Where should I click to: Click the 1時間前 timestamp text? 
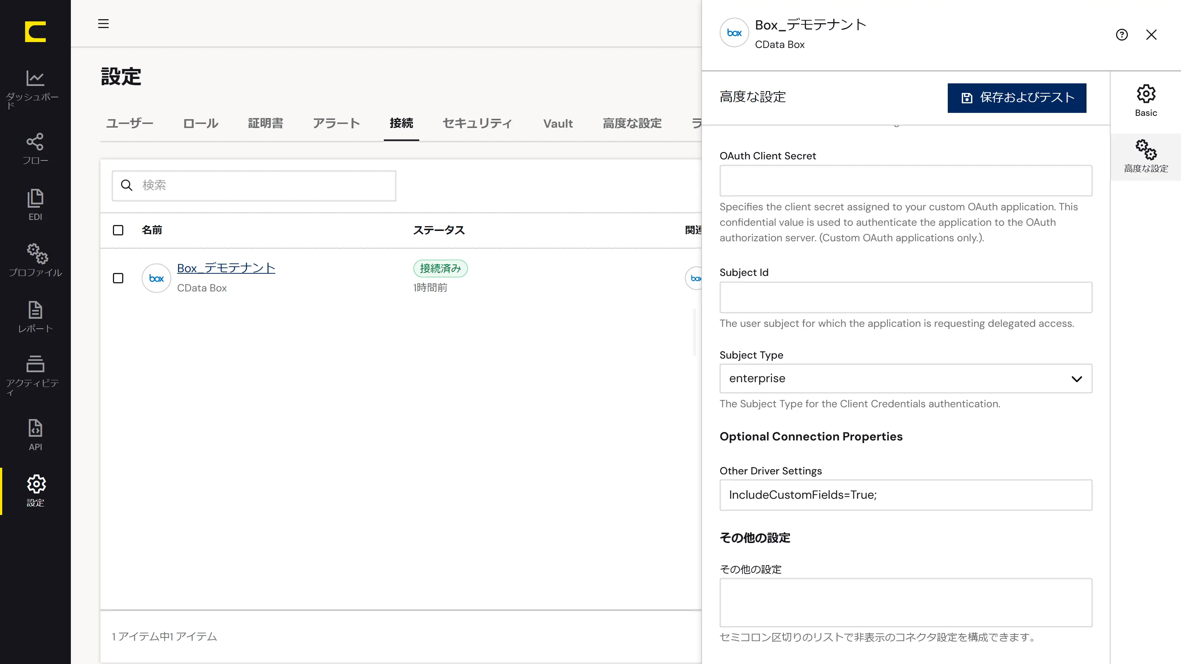430,288
